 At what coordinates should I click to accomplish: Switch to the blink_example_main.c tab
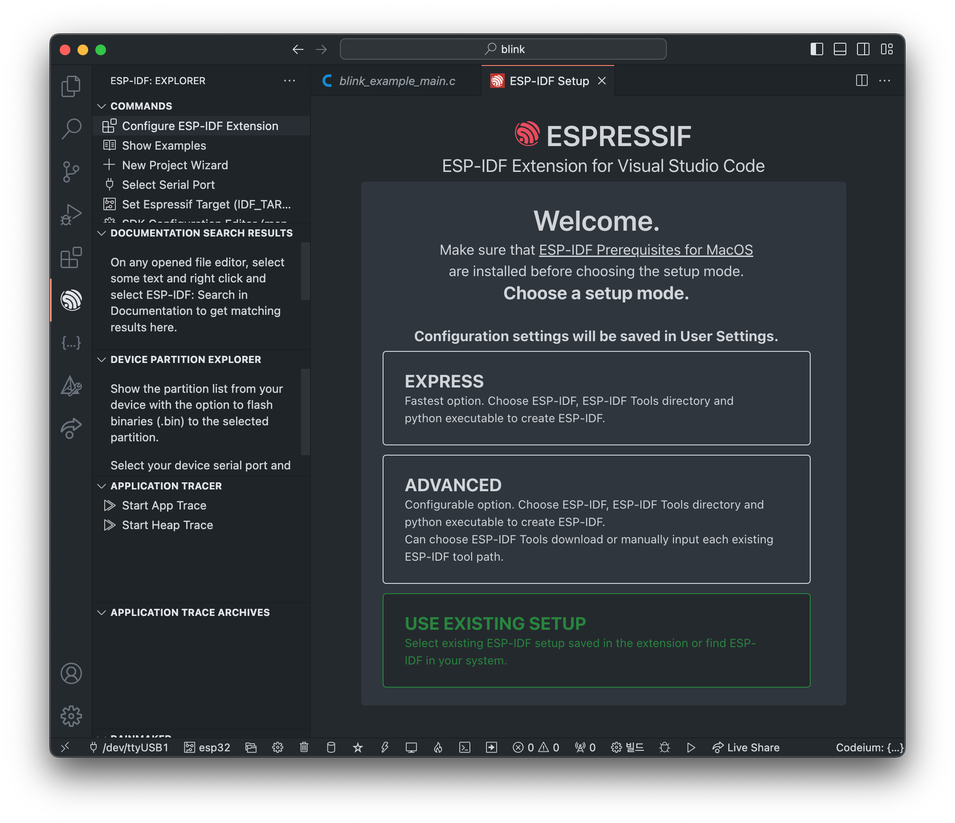[x=396, y=81]
